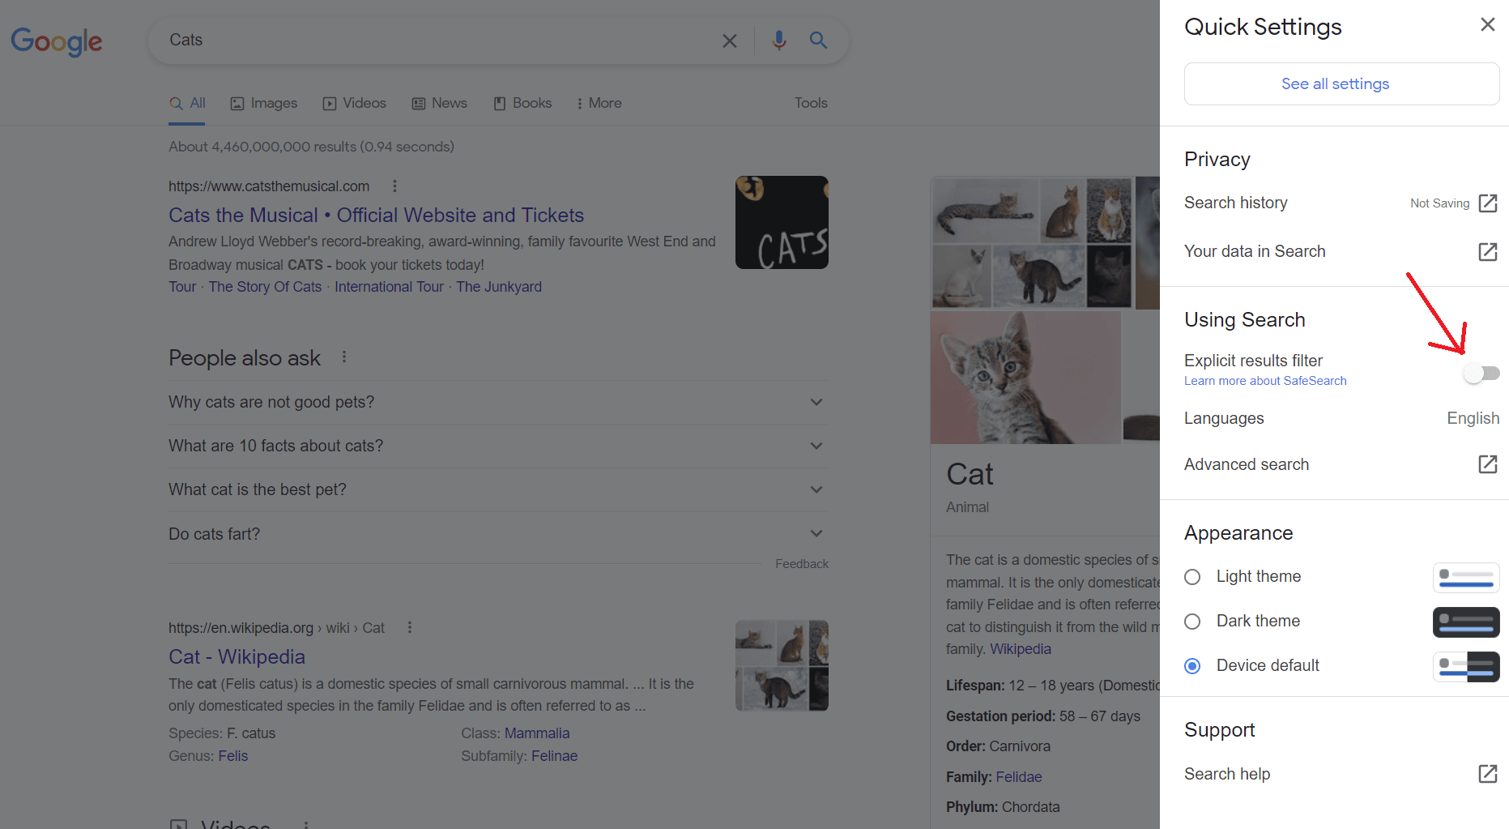Select the Dark theme radio button
This screenshot has height=829, width=1509.
1191,621
